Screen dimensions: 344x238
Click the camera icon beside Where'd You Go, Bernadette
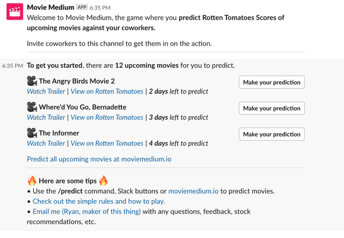pyautogui.click(x=32, y=107)
